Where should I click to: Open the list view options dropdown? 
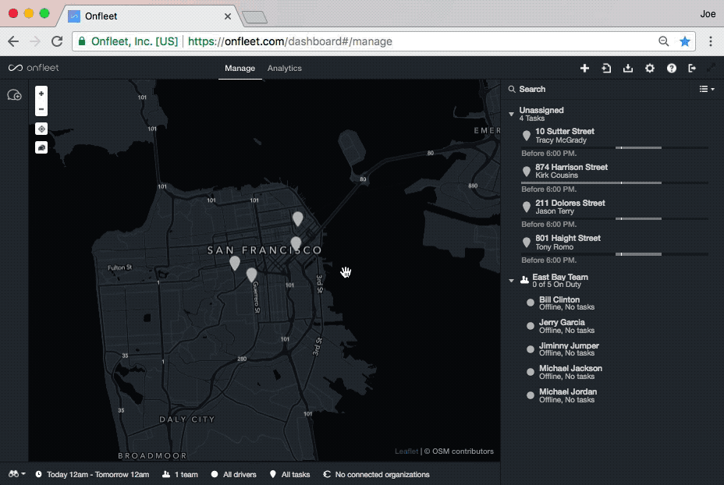(707, 89)
